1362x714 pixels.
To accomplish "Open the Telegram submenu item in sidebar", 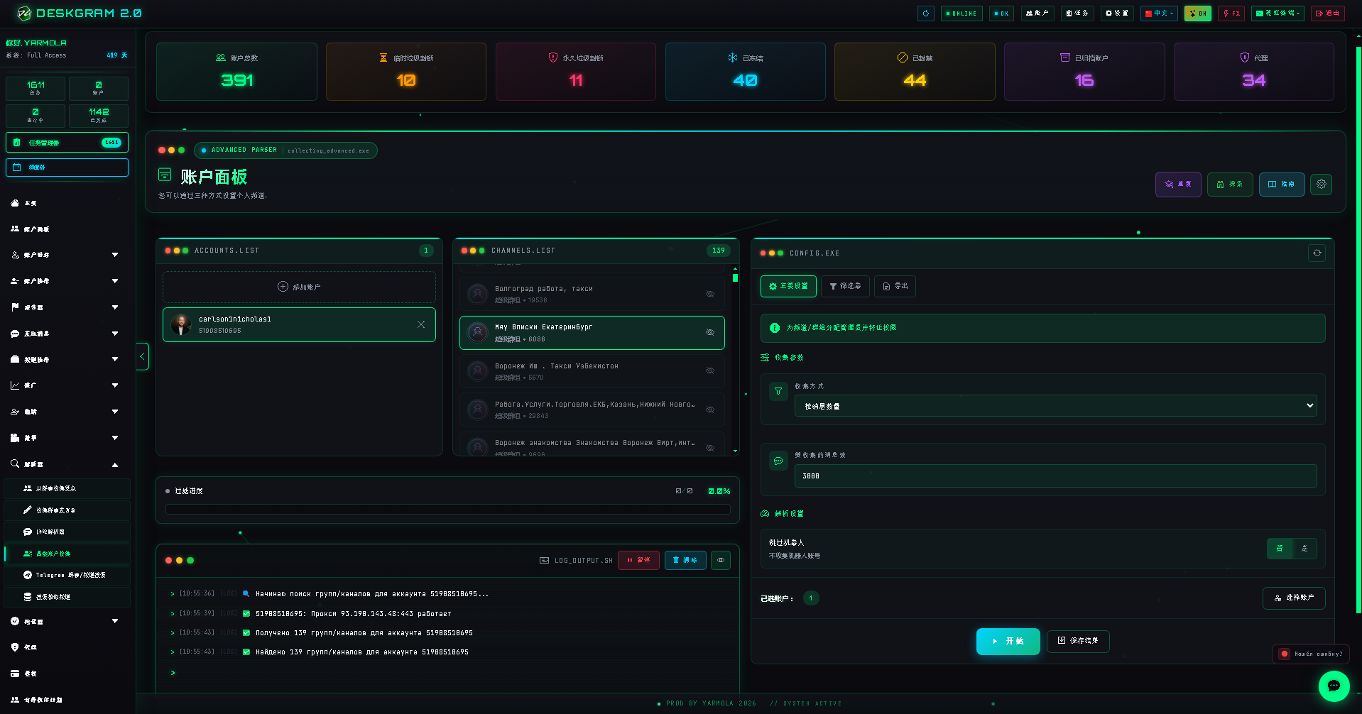I will (67, 575).
